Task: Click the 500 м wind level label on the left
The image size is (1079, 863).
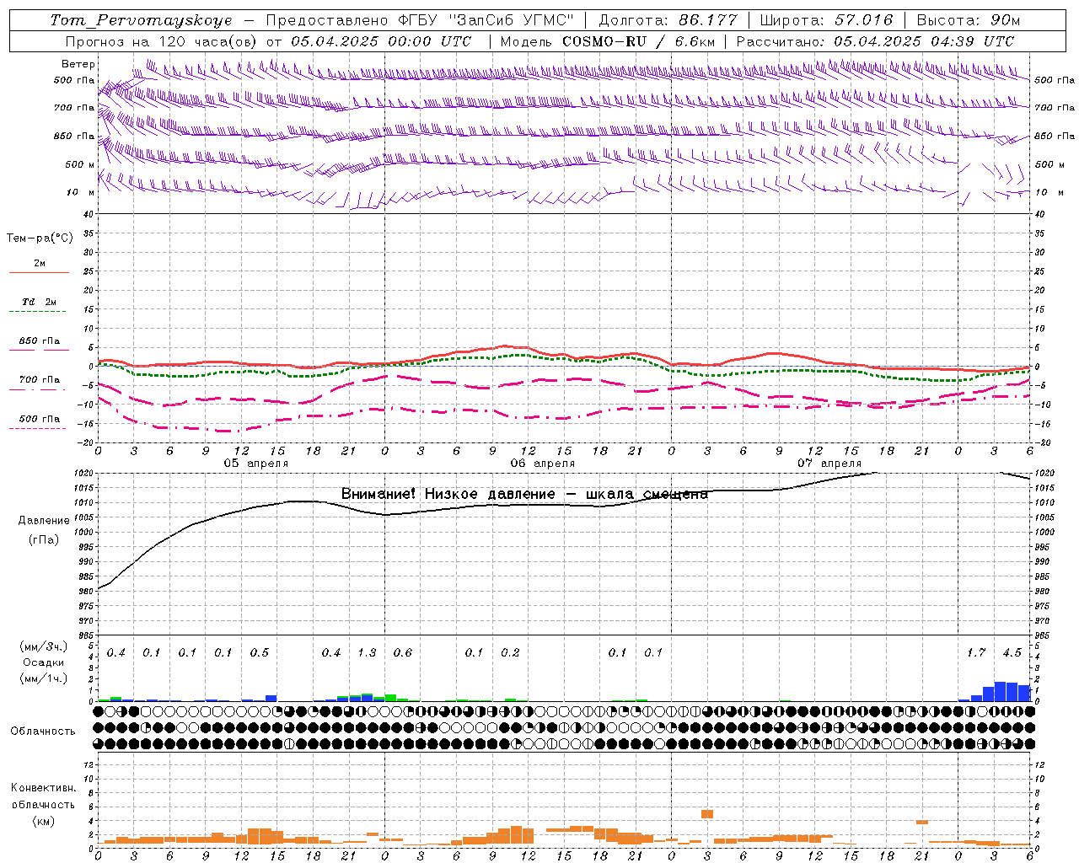Action: click(x=80, y=164)
